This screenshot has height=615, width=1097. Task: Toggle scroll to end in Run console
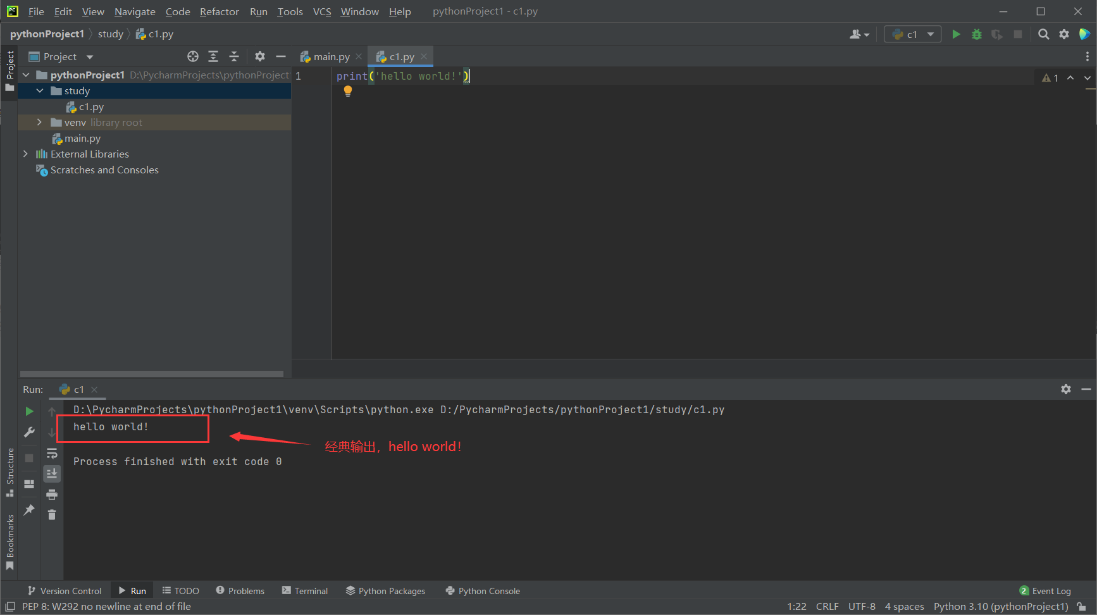pyautogui.click(x=52, y=473)
